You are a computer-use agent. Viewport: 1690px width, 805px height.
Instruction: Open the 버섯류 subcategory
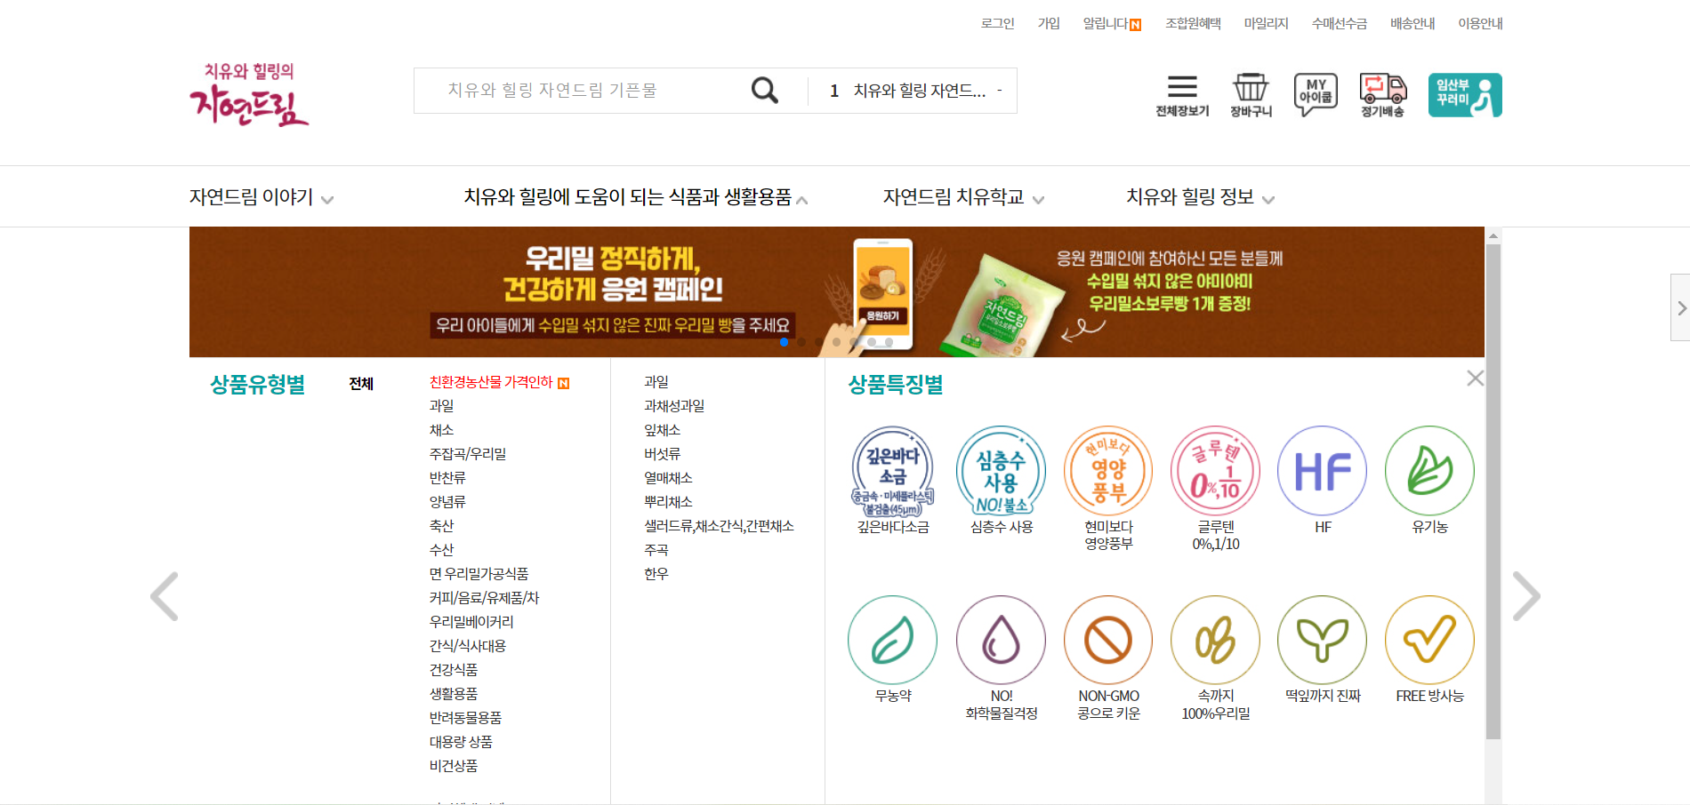(x=662, y=454)
